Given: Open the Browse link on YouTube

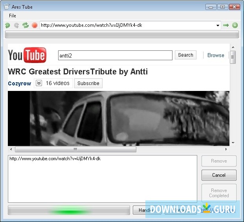Looking at the screenshot, I should [x=216, y=55].
